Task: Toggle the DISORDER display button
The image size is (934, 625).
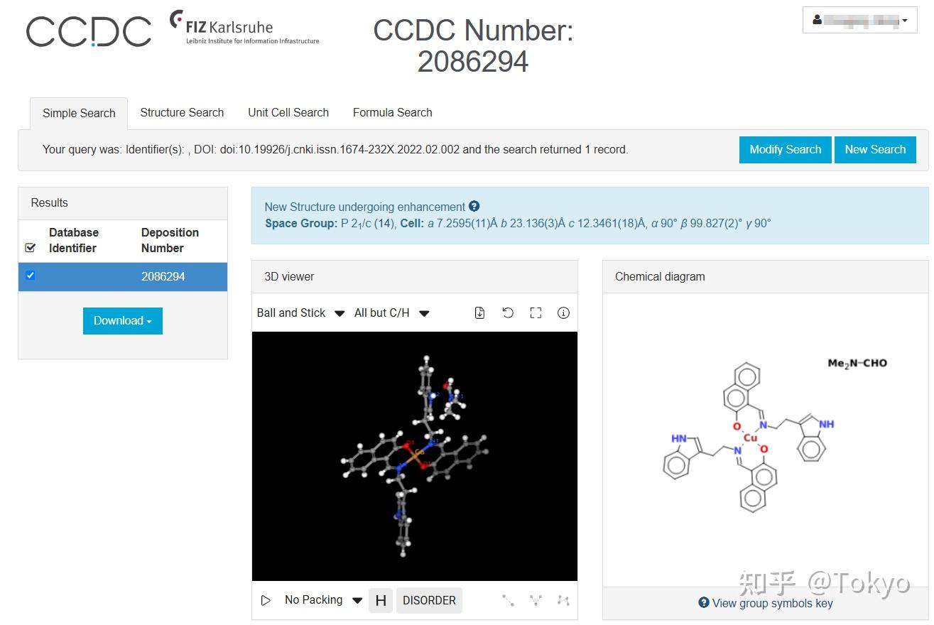Action: click(x=429, y=601)
